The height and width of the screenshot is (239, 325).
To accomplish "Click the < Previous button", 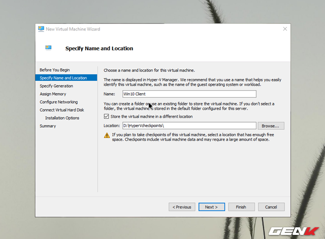I will (x=182, y=207).
